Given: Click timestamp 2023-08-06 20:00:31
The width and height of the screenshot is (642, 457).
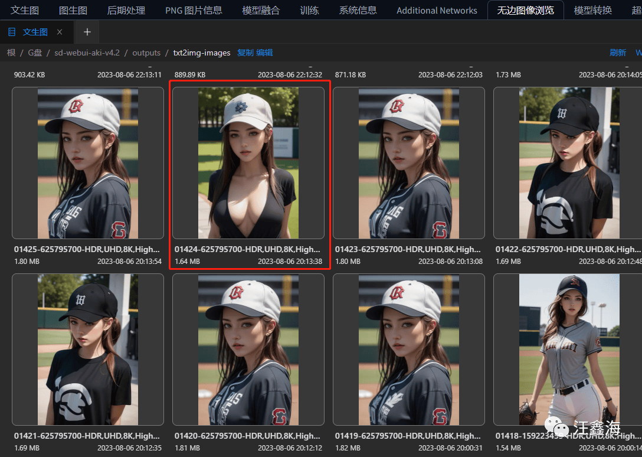Looking at the screenshot, I should (450, 448).
